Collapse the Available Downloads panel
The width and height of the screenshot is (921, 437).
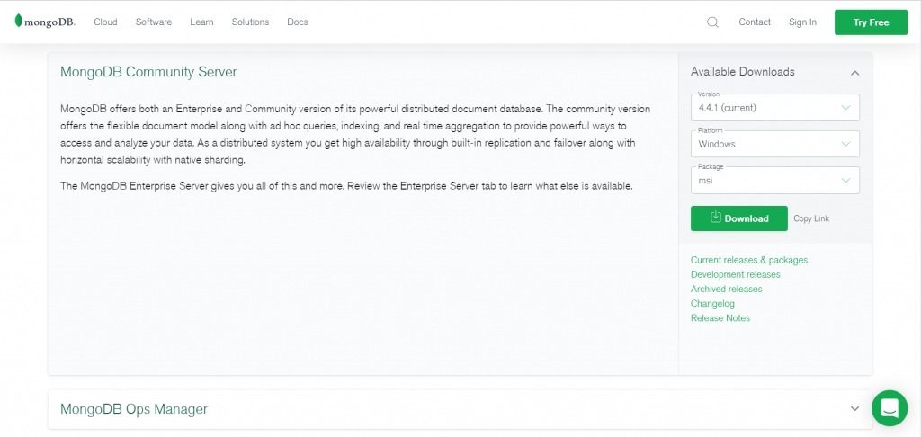pyautogui.click(x=854, y=73)
